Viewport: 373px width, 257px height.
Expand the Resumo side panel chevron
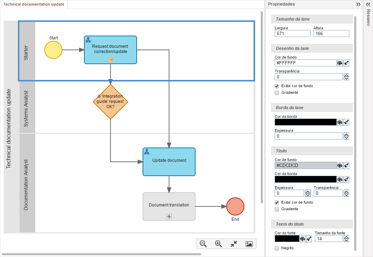tap(368, 4)
